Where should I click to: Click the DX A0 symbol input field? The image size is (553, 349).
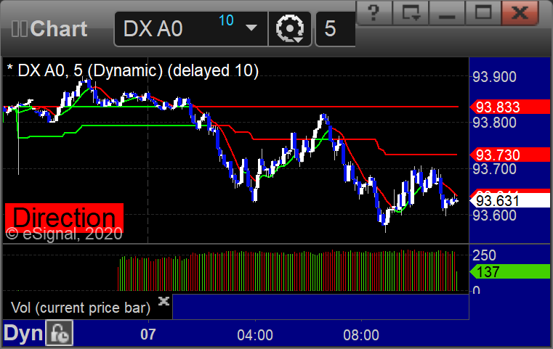(191, 29)
